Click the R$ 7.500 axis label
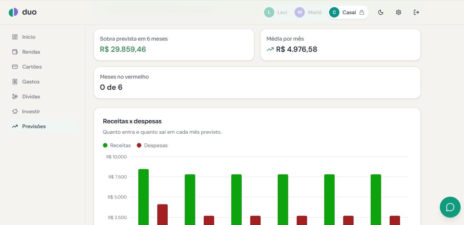 [117, 177]
